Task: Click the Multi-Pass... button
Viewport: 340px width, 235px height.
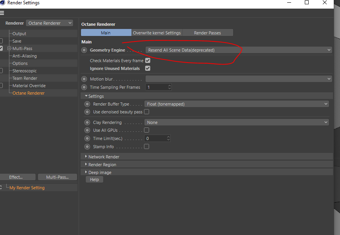Action: (58, 177)
